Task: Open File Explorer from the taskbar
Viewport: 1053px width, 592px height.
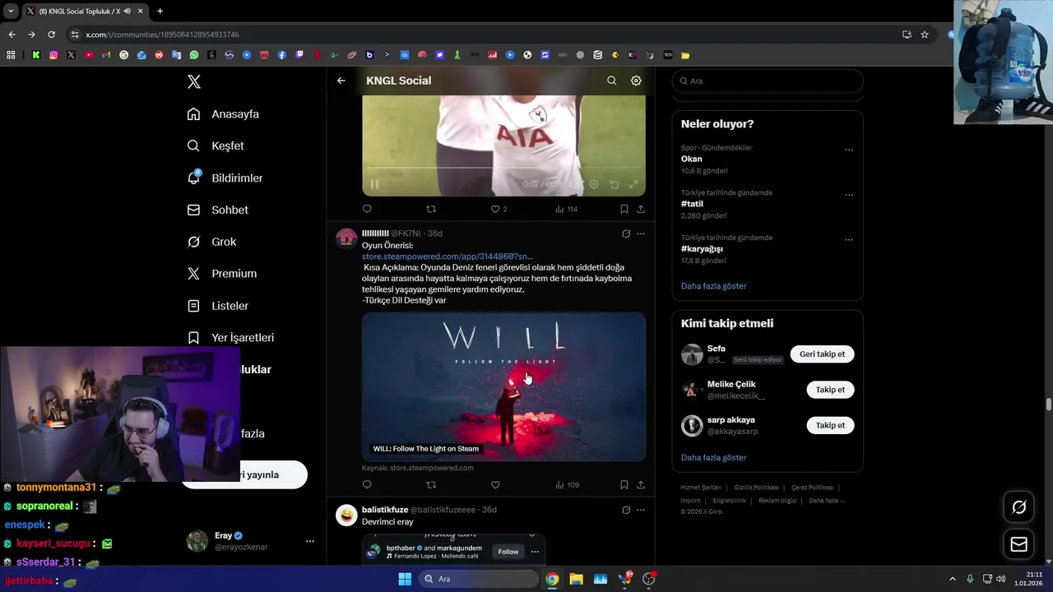Action: [576, 579]
